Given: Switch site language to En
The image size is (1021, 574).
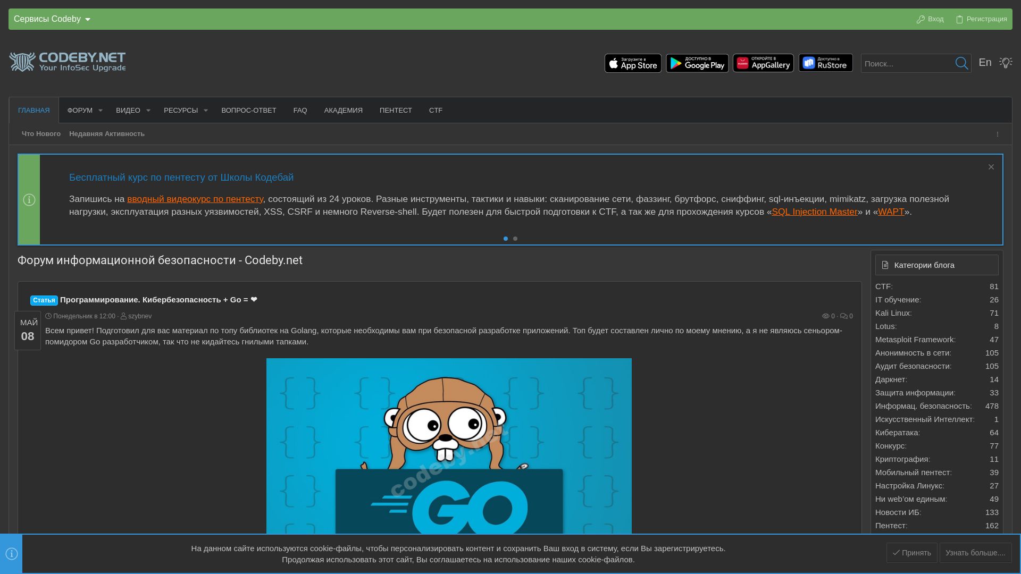Looking at the screenshot, I should point(985,63).
